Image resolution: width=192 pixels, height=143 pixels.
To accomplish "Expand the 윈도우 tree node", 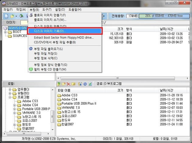I will click(15, 125).
